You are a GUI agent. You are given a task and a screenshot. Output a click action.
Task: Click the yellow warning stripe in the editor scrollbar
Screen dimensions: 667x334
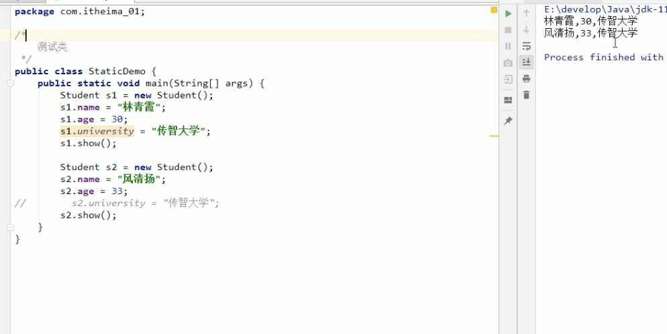pos(494,137)
